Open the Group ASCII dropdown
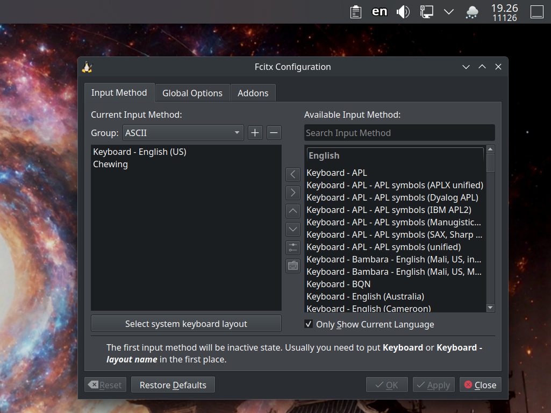 [183, 133]
